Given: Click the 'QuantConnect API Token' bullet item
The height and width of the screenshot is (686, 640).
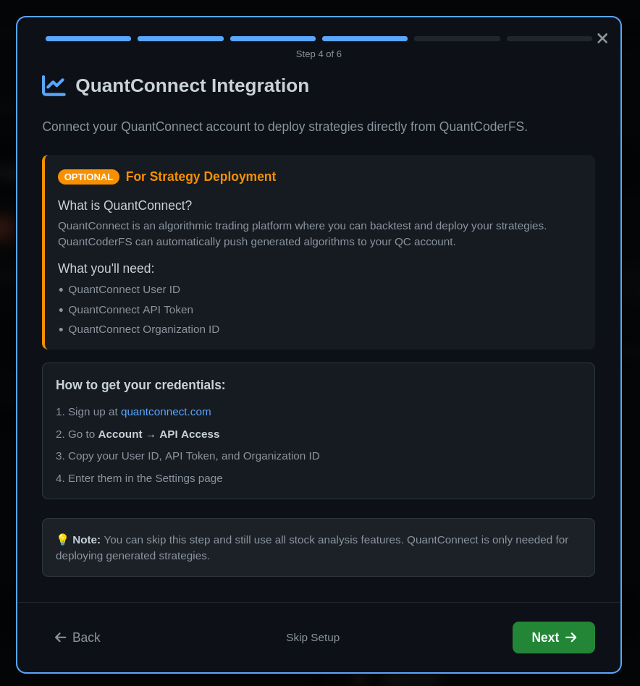Looking at the screenshot, I should click(130, 309).
